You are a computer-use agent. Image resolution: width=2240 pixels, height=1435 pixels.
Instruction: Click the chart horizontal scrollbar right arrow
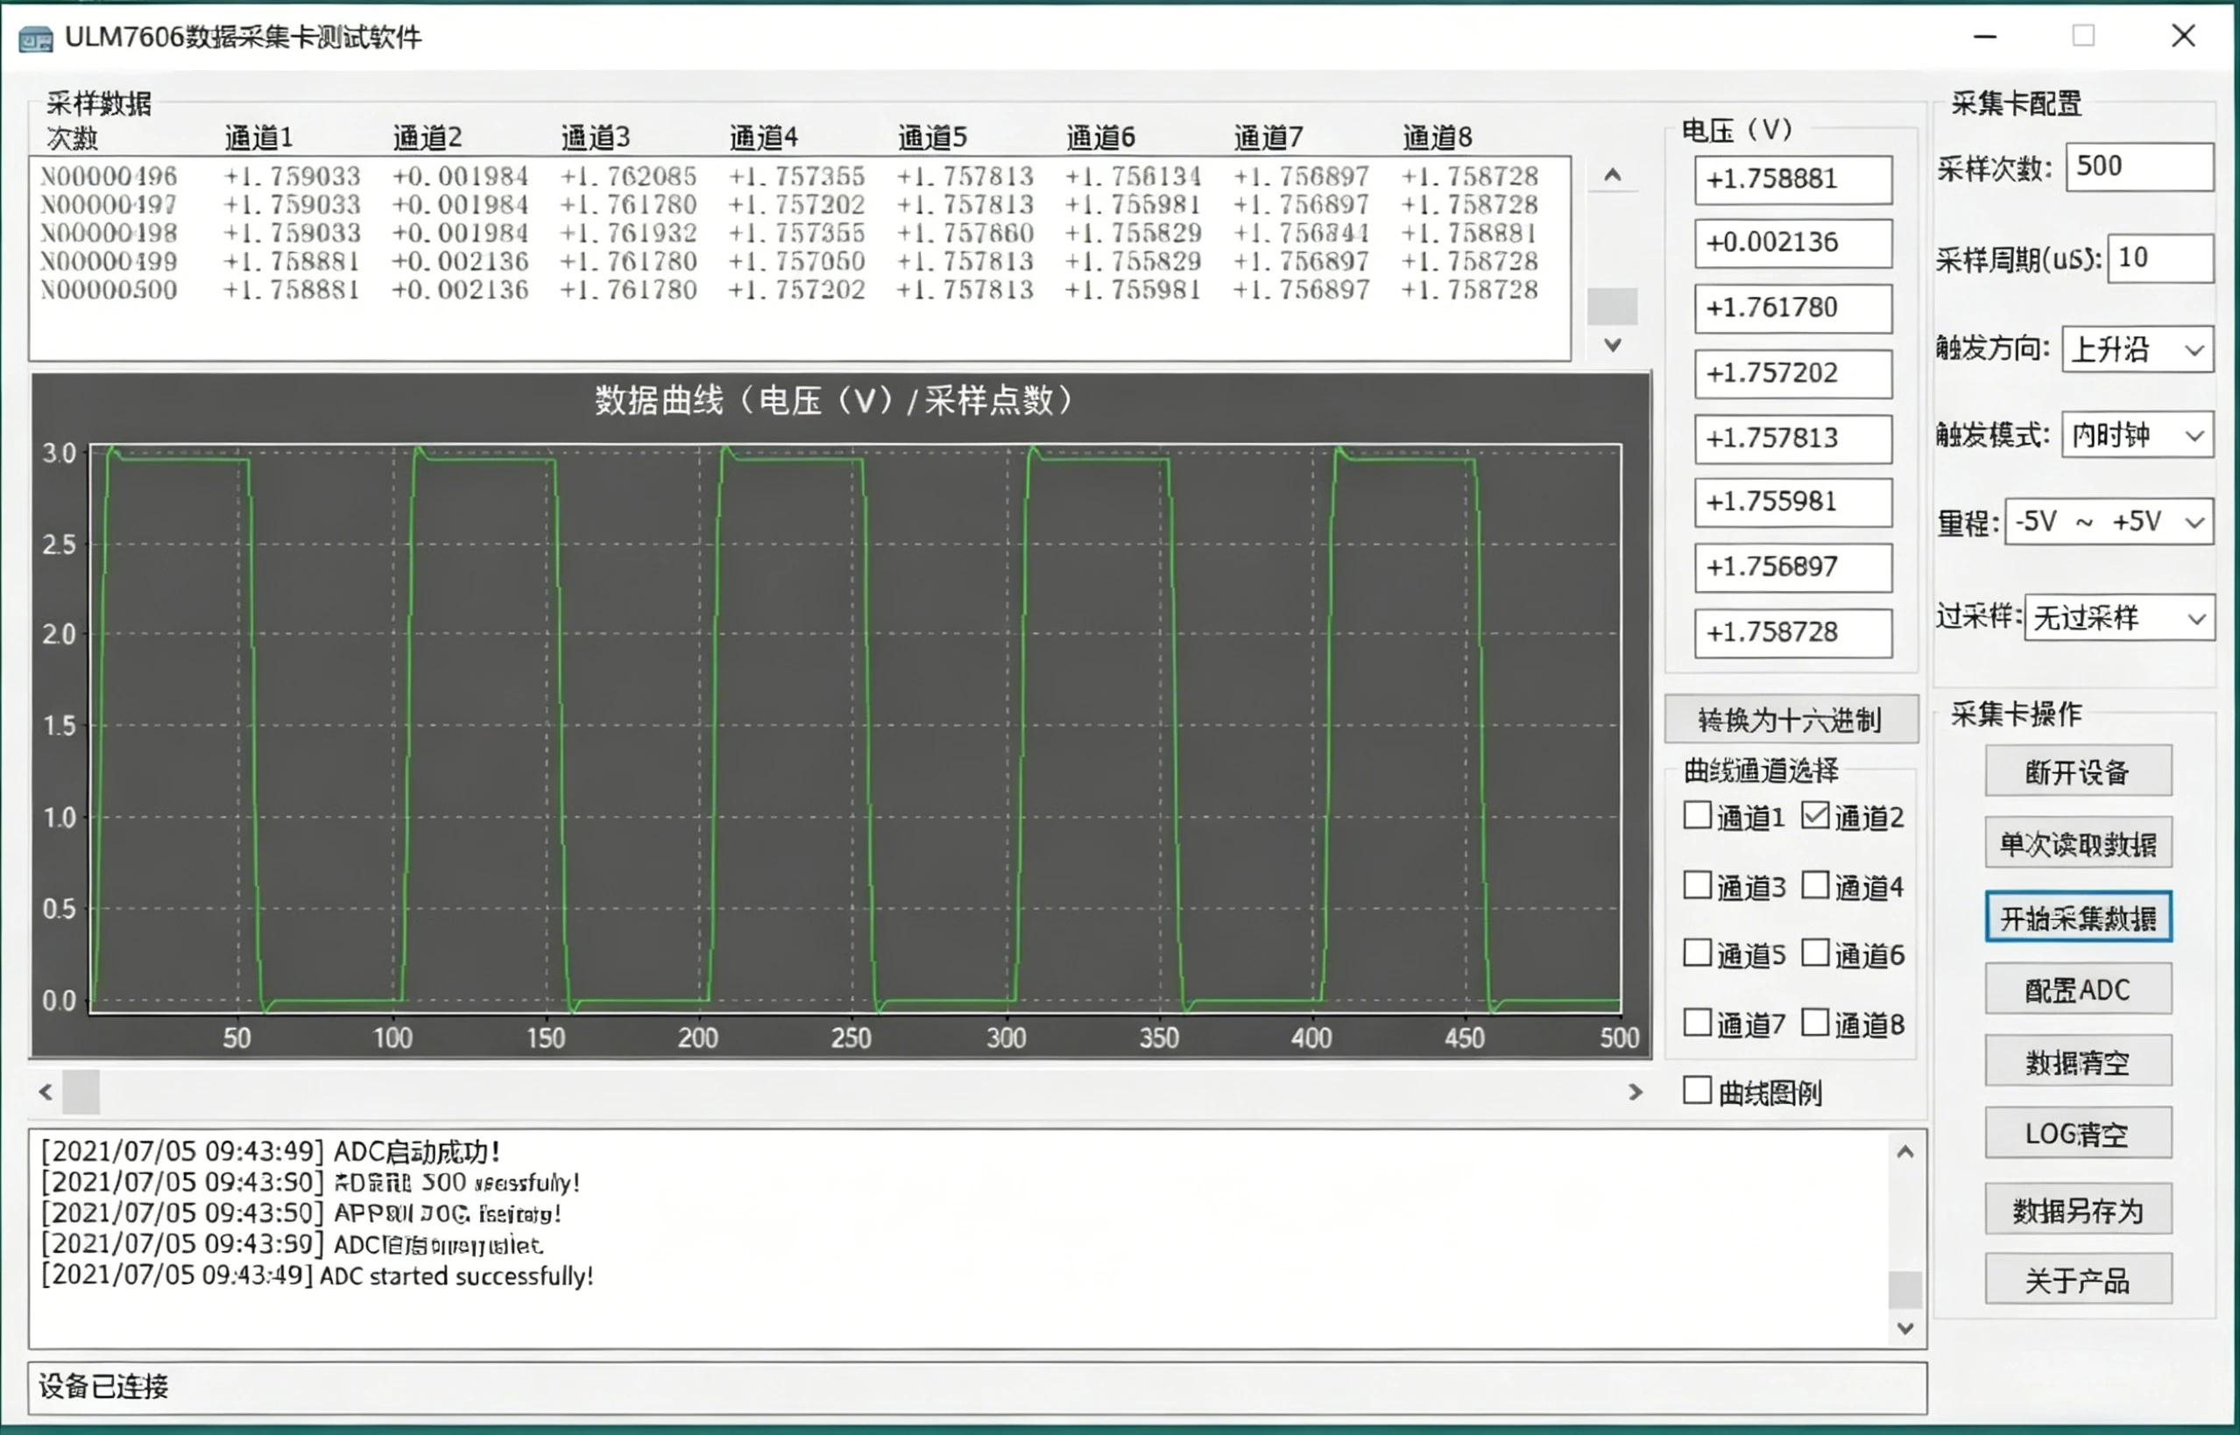(1635, 1091)
